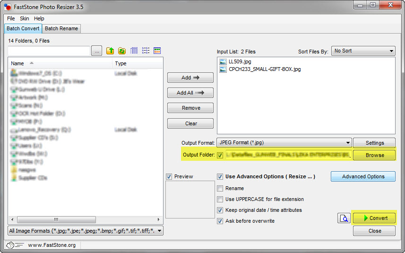
Task: Click the status bar FastStone logo icon
Action: pyautogui.click(x=15, y=245)
